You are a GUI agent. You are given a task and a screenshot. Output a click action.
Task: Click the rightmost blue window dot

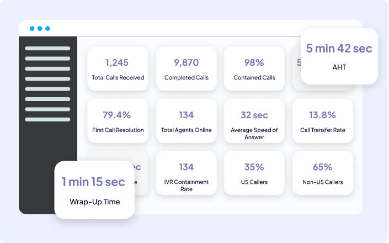click(x=47, y=28)
